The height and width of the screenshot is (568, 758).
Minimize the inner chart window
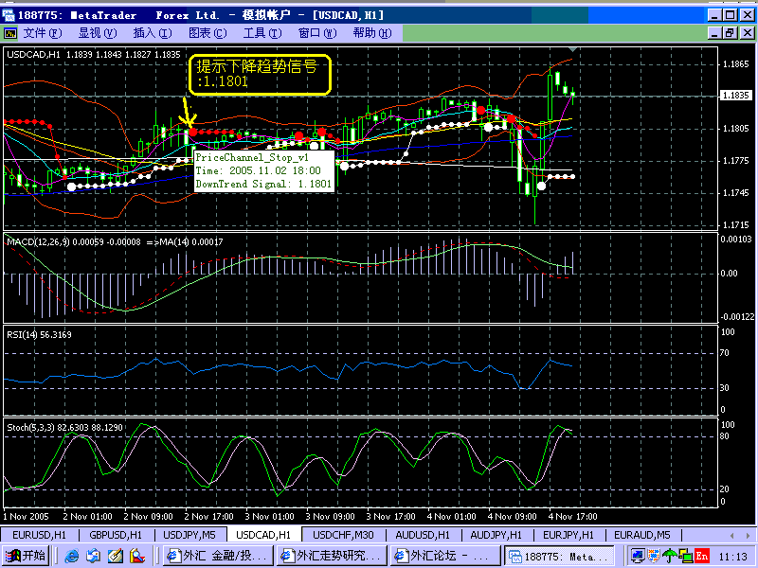[x=715, y=33]
